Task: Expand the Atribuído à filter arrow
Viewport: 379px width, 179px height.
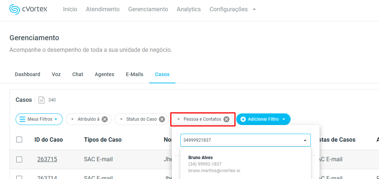Action: pos(72,119)
